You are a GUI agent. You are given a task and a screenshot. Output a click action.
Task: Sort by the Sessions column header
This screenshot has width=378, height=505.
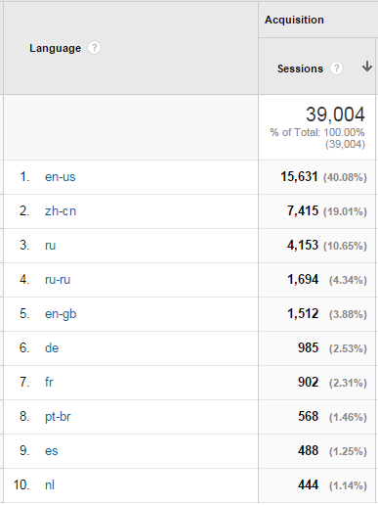coord(300,69)
